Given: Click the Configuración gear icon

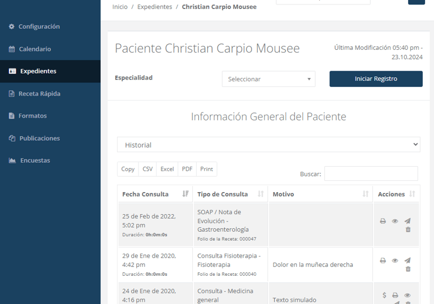Looking at the screenshot, I should [x=11, y=27].
